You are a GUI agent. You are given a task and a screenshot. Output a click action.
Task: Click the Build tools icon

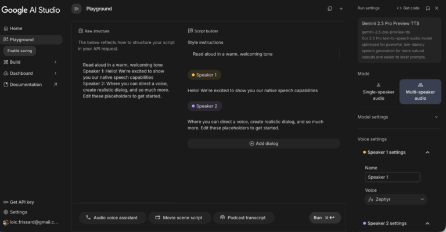pyautogui.click(x=6, y=62)
